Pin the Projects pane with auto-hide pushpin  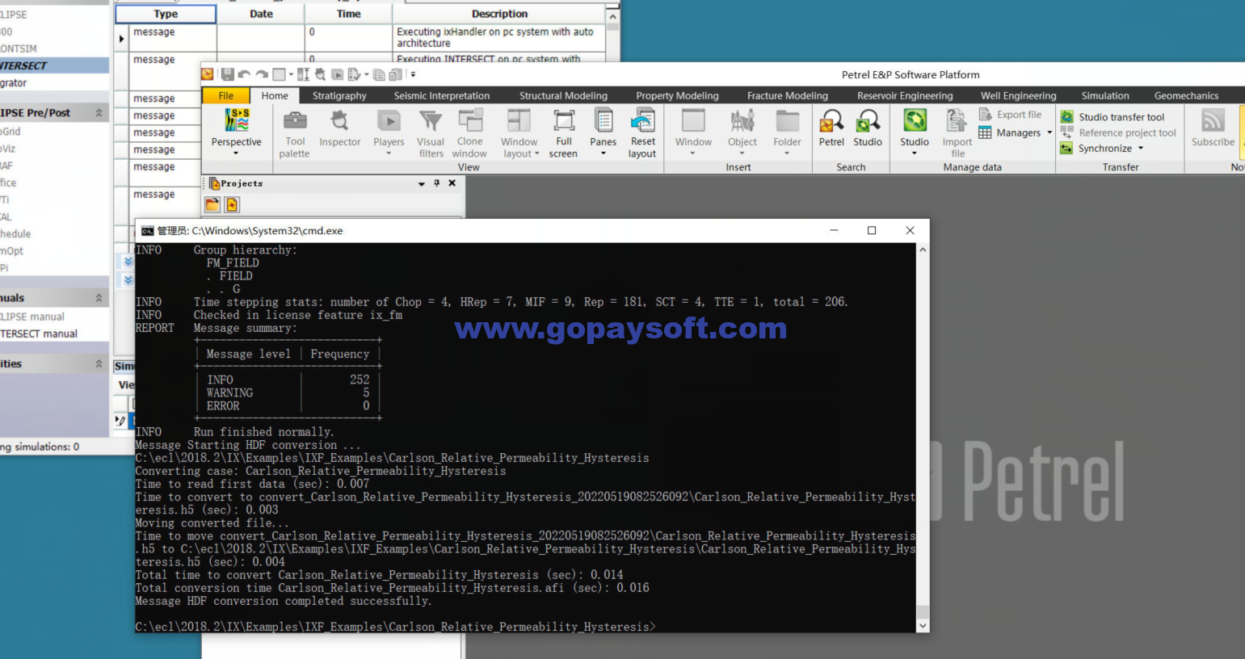[x=437, y=183]
